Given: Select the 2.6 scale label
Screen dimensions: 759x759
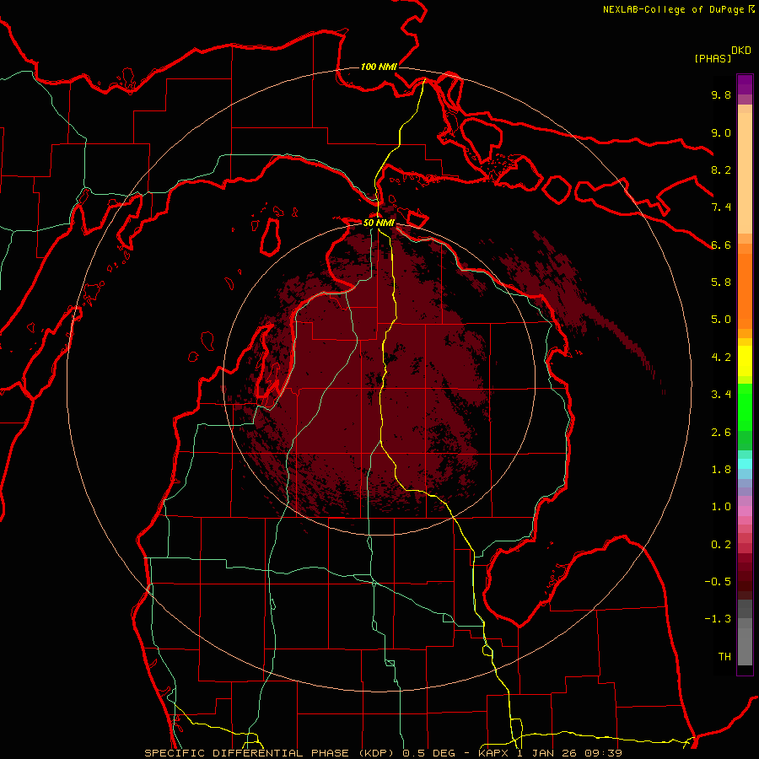Looking at the screenshot, I should click(721, 433).
